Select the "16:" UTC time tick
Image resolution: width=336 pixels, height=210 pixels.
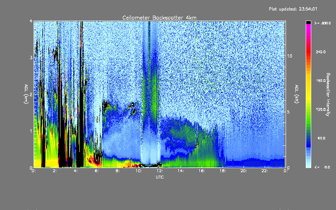202,171
